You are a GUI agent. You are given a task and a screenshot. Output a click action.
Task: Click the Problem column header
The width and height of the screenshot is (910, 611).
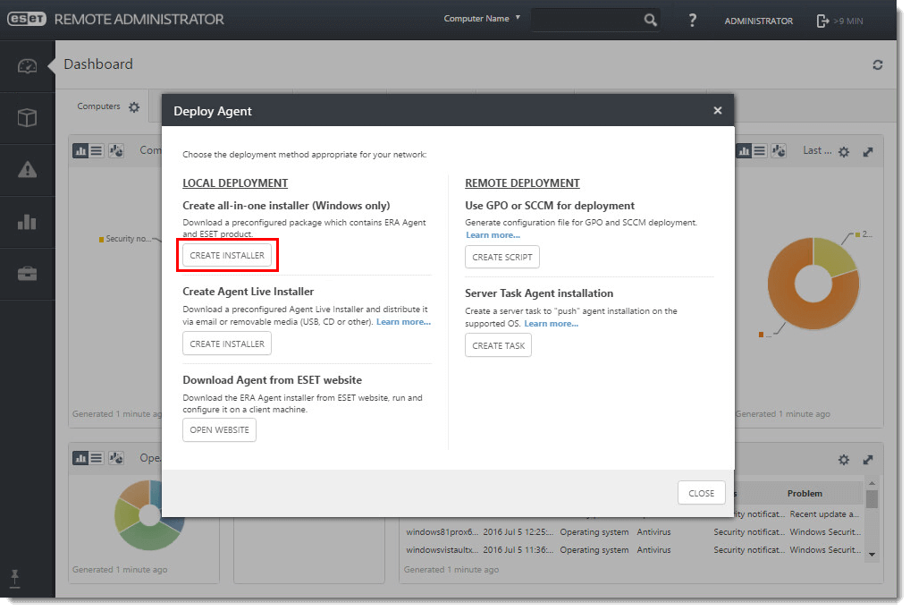click(805, 494)
